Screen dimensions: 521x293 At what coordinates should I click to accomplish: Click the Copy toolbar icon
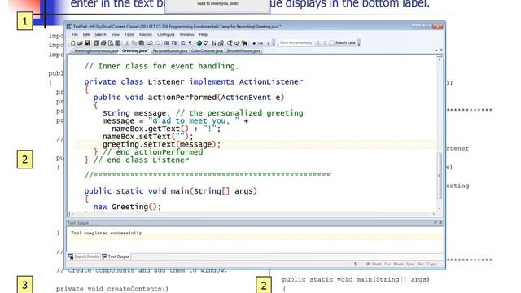pos(134,43)
